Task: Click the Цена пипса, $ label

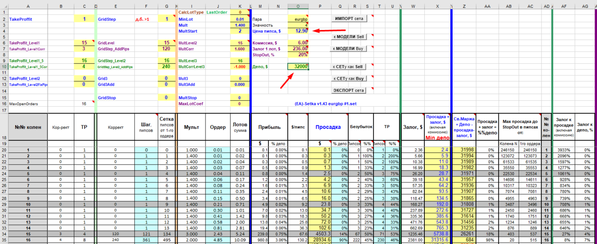Action: tap(267, 31)
